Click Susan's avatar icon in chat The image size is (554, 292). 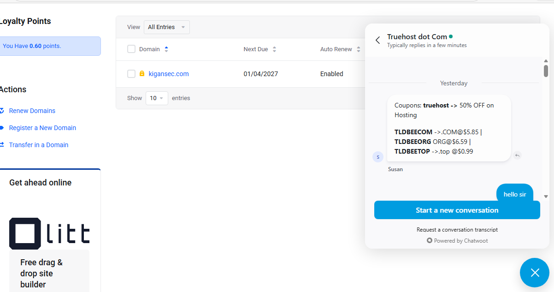[x=378, y=157]
